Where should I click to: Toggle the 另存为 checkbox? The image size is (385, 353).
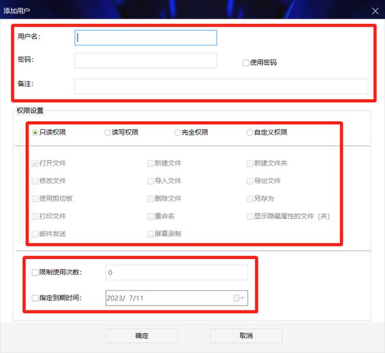250,199
